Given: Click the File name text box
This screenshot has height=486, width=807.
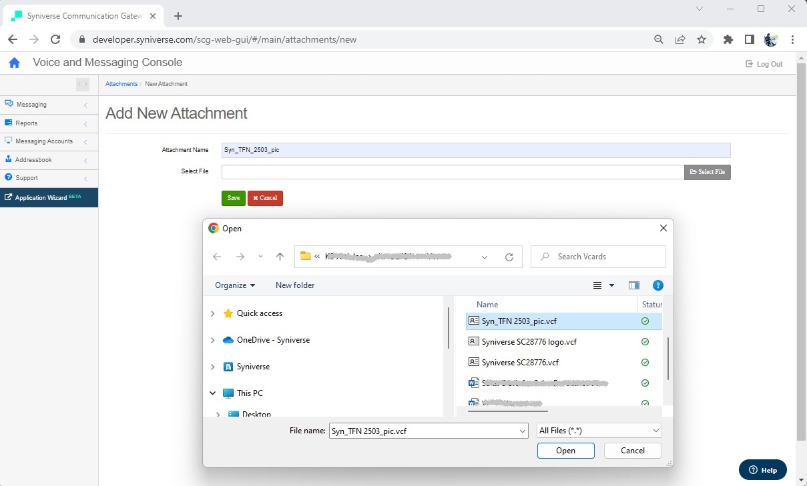Looking at the screenshot, I should point(424,431).
